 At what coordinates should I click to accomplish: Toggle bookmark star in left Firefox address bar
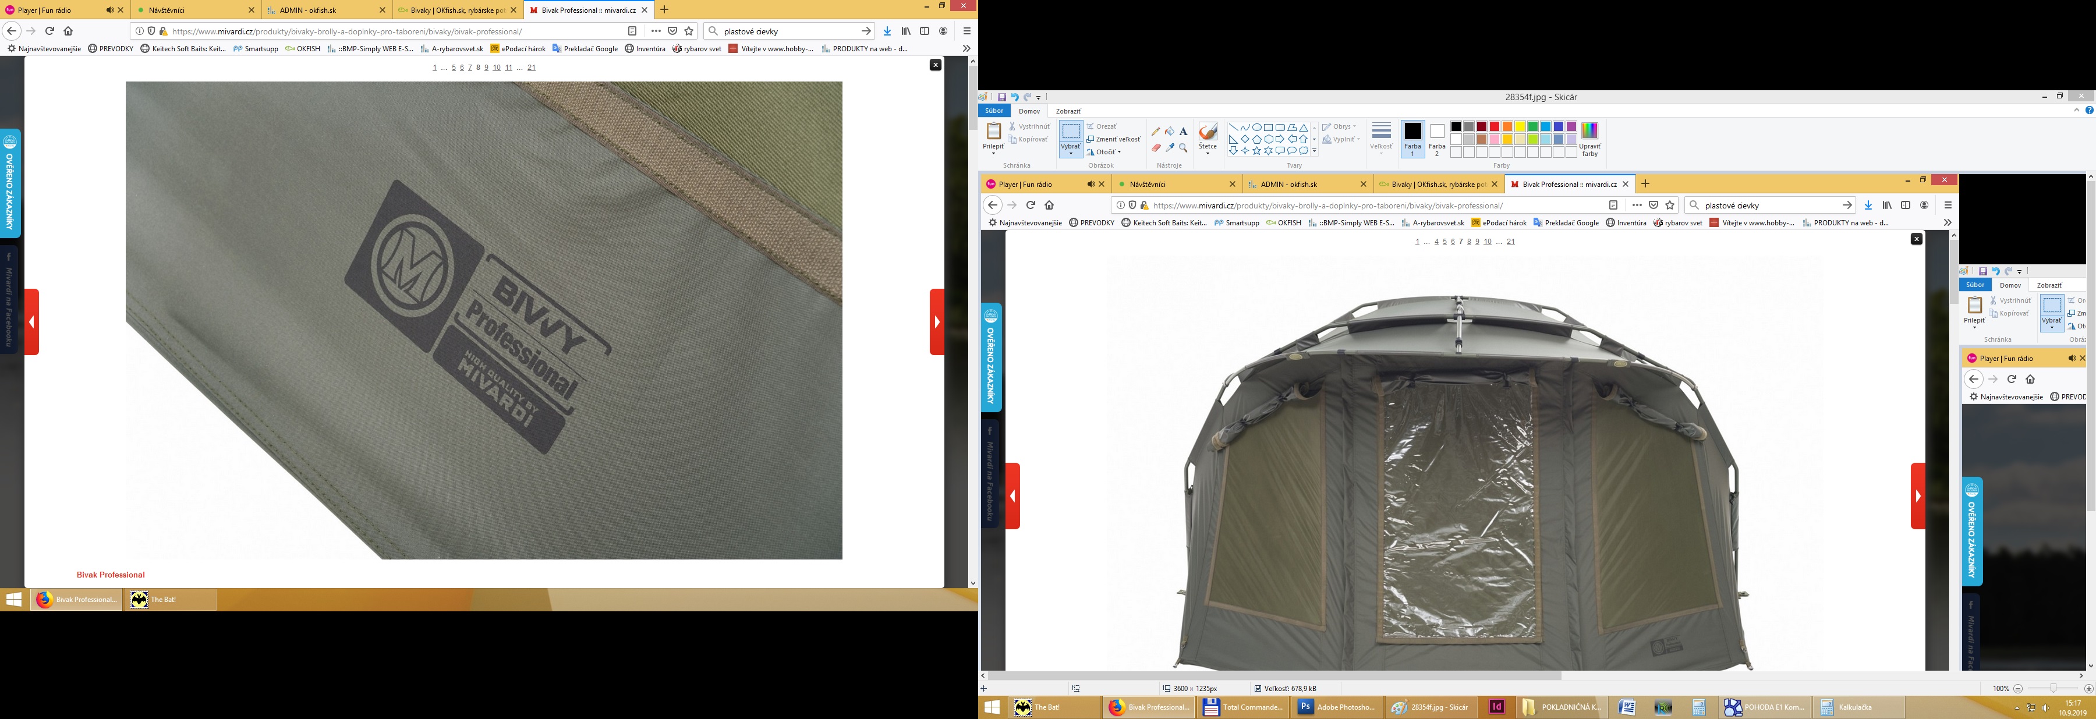point(689,31)
